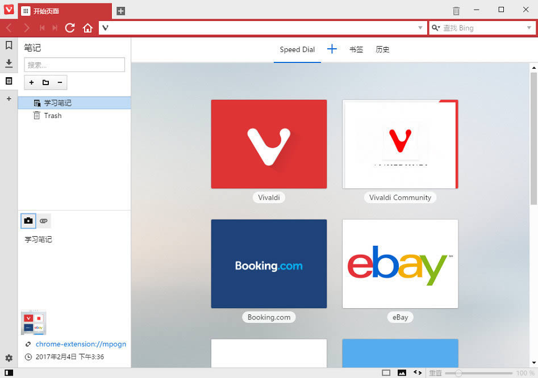Select the 开始页面 browser tab

click(x=65, y=11)
